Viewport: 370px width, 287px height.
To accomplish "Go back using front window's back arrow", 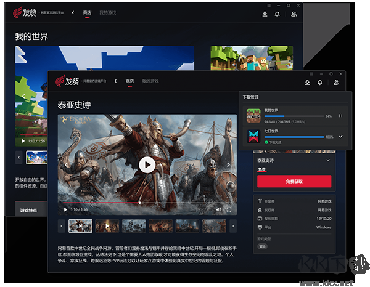I will coord(115,81).
